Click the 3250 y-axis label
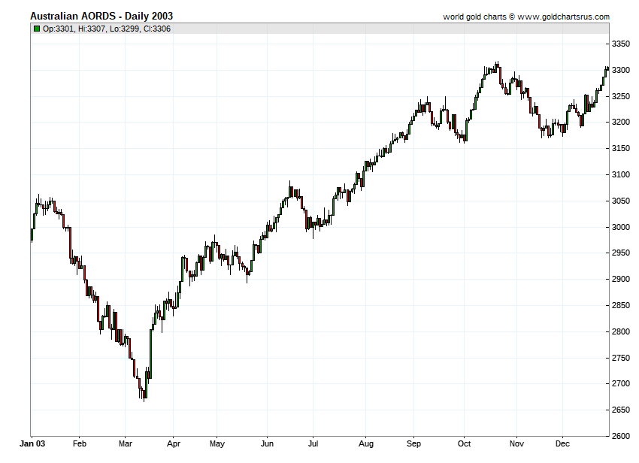The image size is (639, 463). click(x=621, y=96)
